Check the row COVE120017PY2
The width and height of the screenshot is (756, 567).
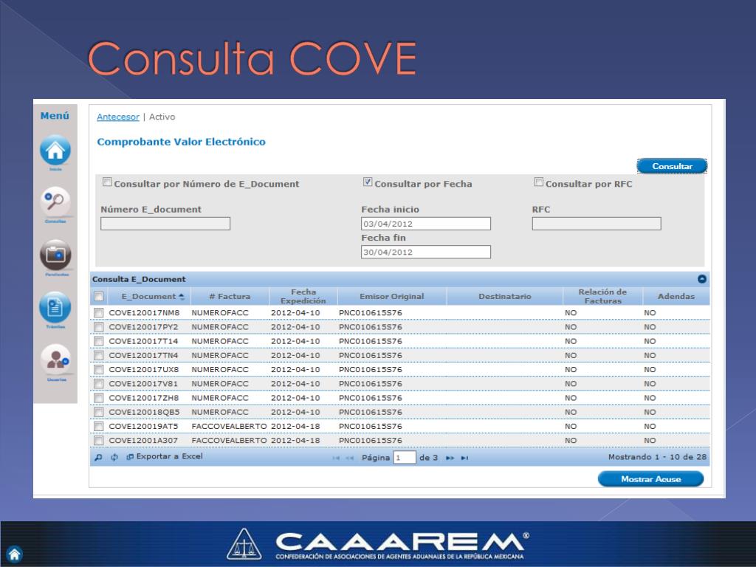click(x=98, y=327)
